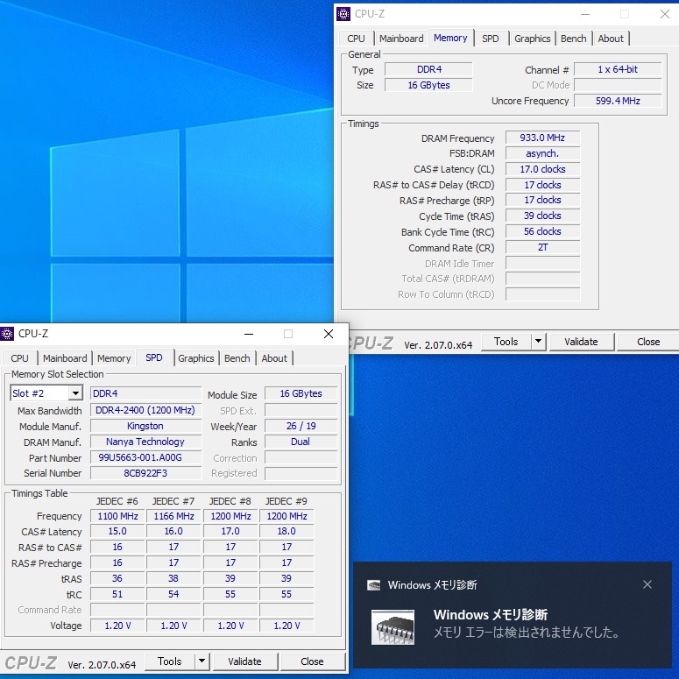Open the About tab in Memory window
Viewport: 679px width, 679px height.
coord(611,39)
